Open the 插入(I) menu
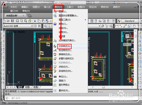The image size is (142, 105). tap(47, 7)
